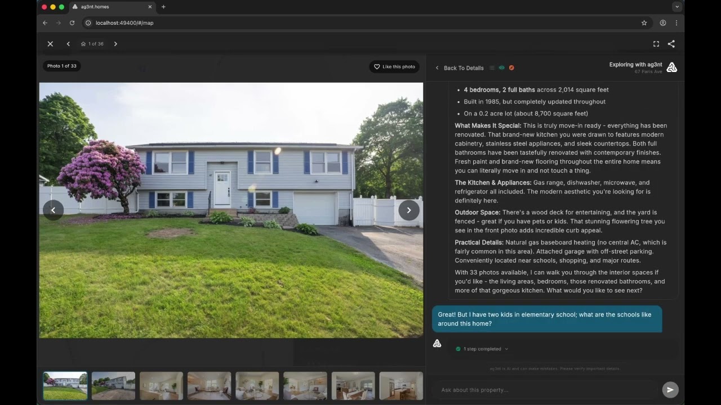The height and width of the screenshot is (405, 721).
Task: Go back in browser history
Action: (x=45, y=23)
